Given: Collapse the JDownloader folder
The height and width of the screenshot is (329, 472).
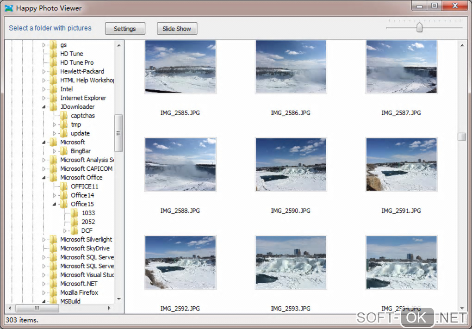Looking at the screenshot, I should coord(44,107).
